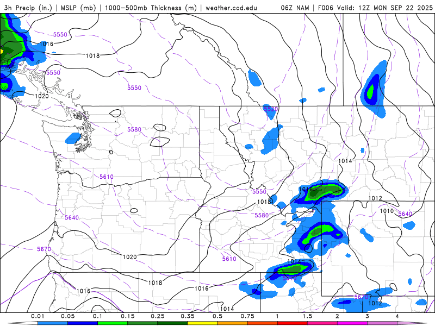Click the 0.35 legend scale value
435x326 pixels.
click(188, 316)
